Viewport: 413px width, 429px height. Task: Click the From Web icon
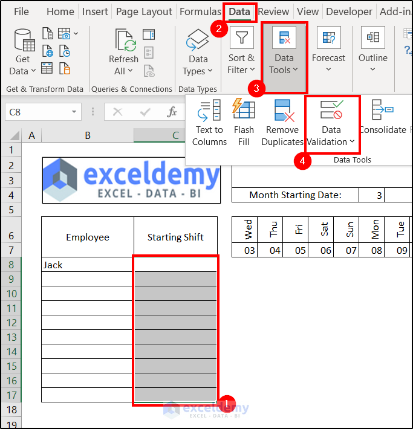pos(48,51)
